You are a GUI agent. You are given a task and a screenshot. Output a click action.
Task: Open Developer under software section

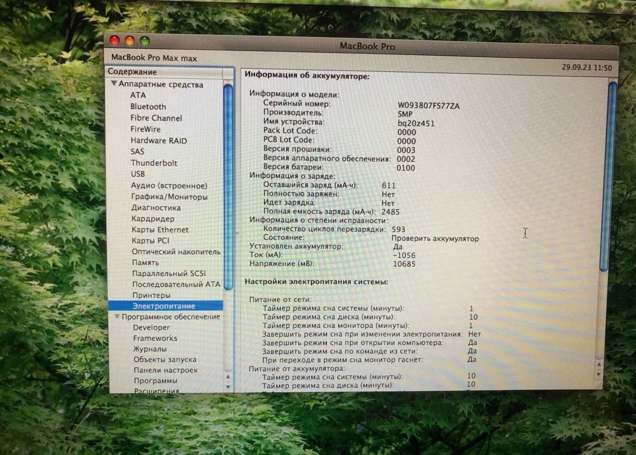click(151, 327)
